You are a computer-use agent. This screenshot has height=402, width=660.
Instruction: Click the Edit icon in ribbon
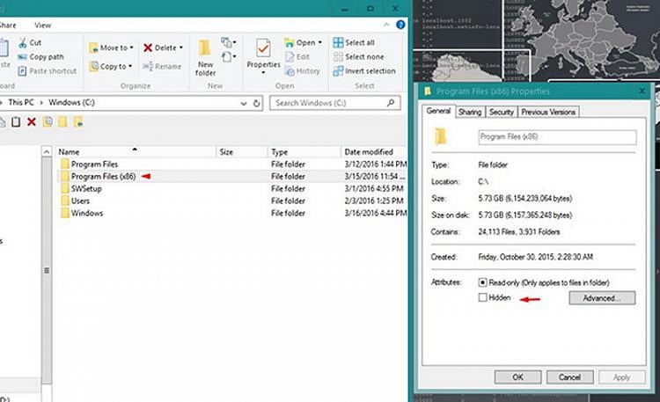290,57
